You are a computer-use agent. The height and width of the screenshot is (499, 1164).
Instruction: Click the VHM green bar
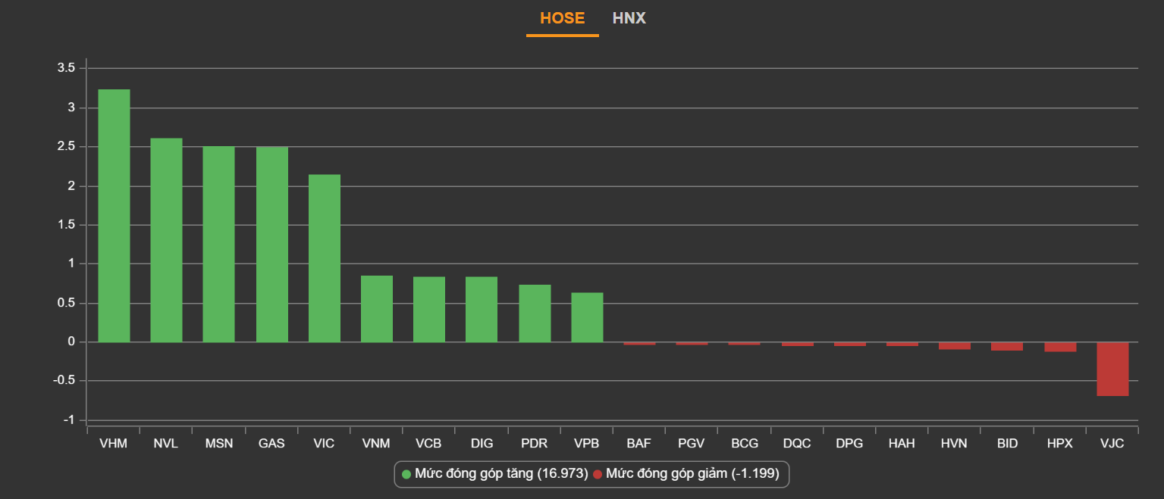[114, 216]
